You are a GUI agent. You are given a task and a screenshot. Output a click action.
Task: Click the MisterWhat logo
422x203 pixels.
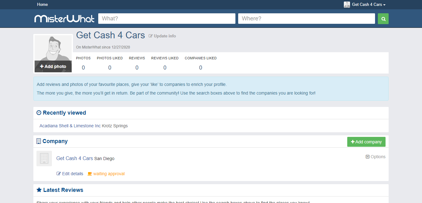pos(64,19)
